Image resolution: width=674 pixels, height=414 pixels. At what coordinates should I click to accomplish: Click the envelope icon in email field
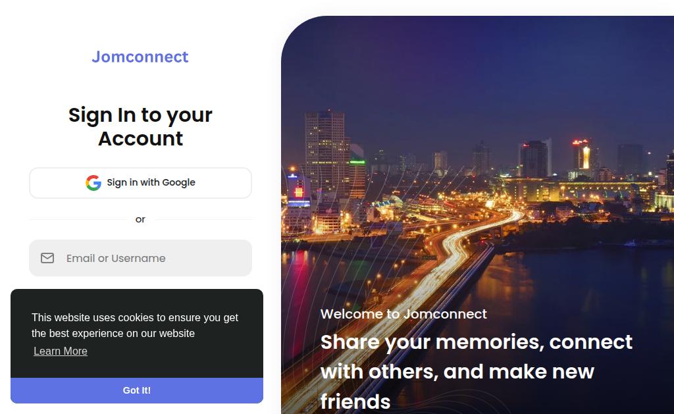coord(47,258)
